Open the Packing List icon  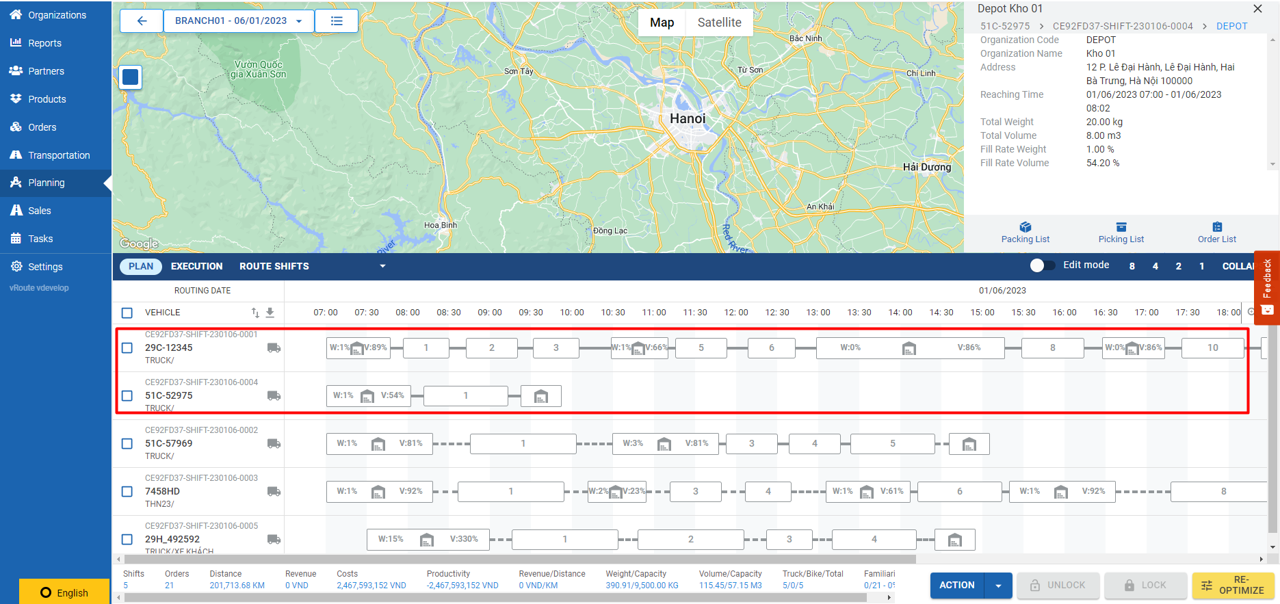[x=1025, y=227]
